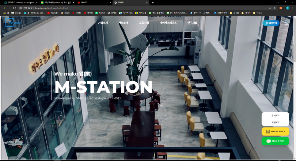Open the Google bookmark
296x161 pixels.
pos(16,13)
